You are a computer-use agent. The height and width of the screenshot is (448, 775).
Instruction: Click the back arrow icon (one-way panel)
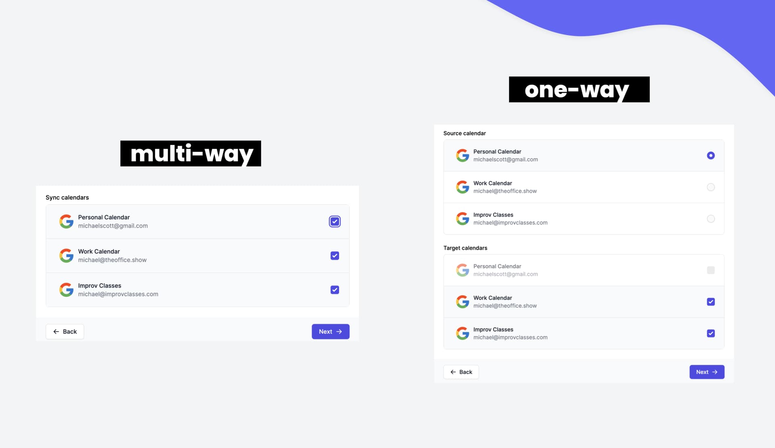coord(453,372)
